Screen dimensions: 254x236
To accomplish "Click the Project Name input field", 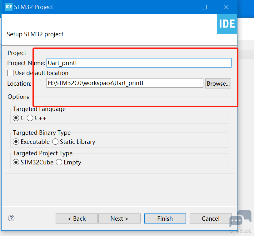I will 139,63.
